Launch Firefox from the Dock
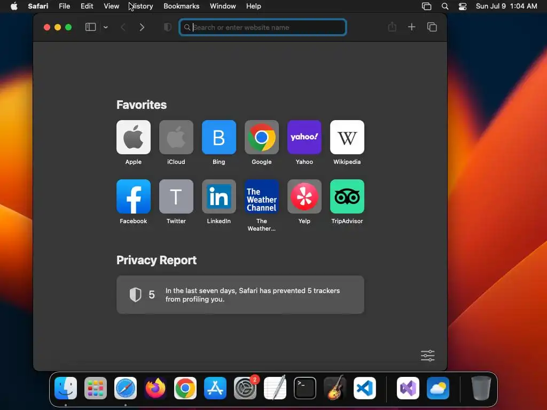Image resolution: width=547 pixels, height=410 pixels. [155, 388]
